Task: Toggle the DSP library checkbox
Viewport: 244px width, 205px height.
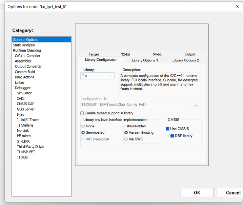Action: click(172, 136)
